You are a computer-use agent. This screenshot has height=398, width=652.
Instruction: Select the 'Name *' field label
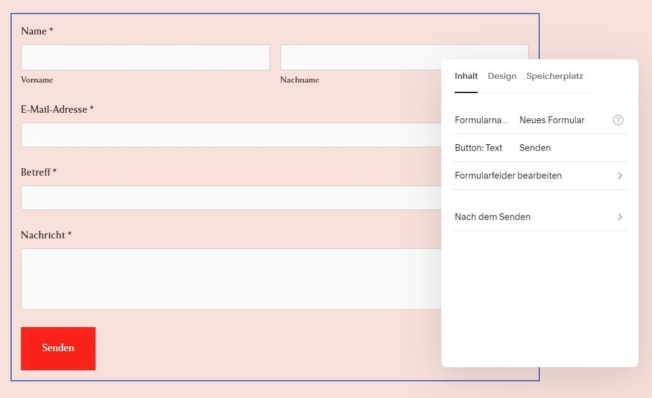pos(37,31)
